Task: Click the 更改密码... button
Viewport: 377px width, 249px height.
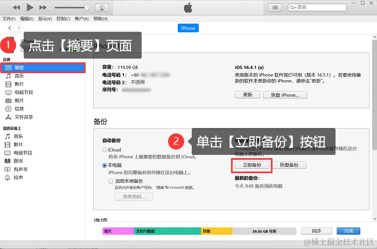Action: coord(134,196)
